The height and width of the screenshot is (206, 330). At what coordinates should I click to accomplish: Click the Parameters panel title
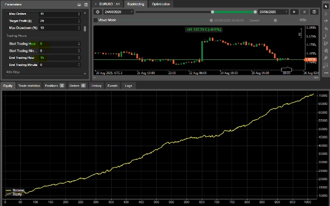pos(13,4)
